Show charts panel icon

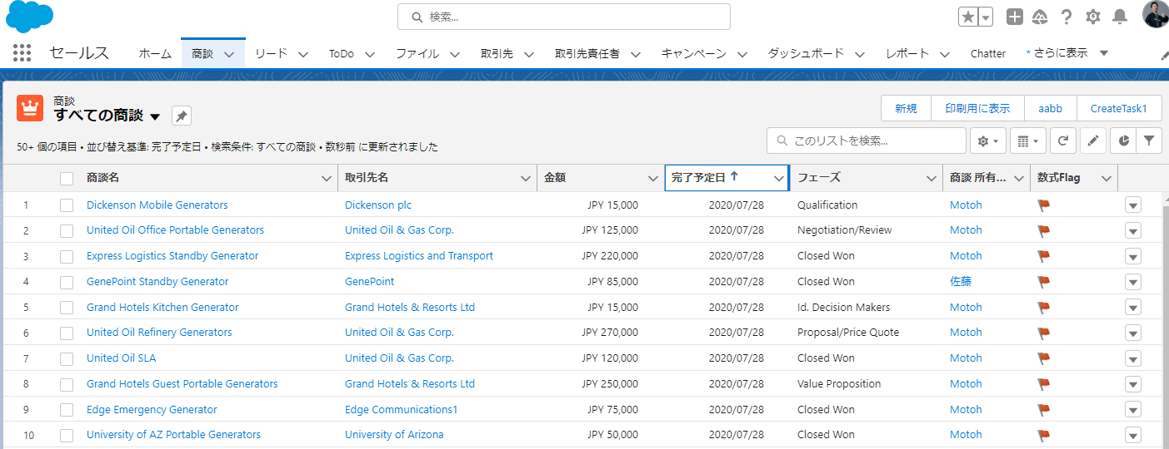tap(1123, 141)
